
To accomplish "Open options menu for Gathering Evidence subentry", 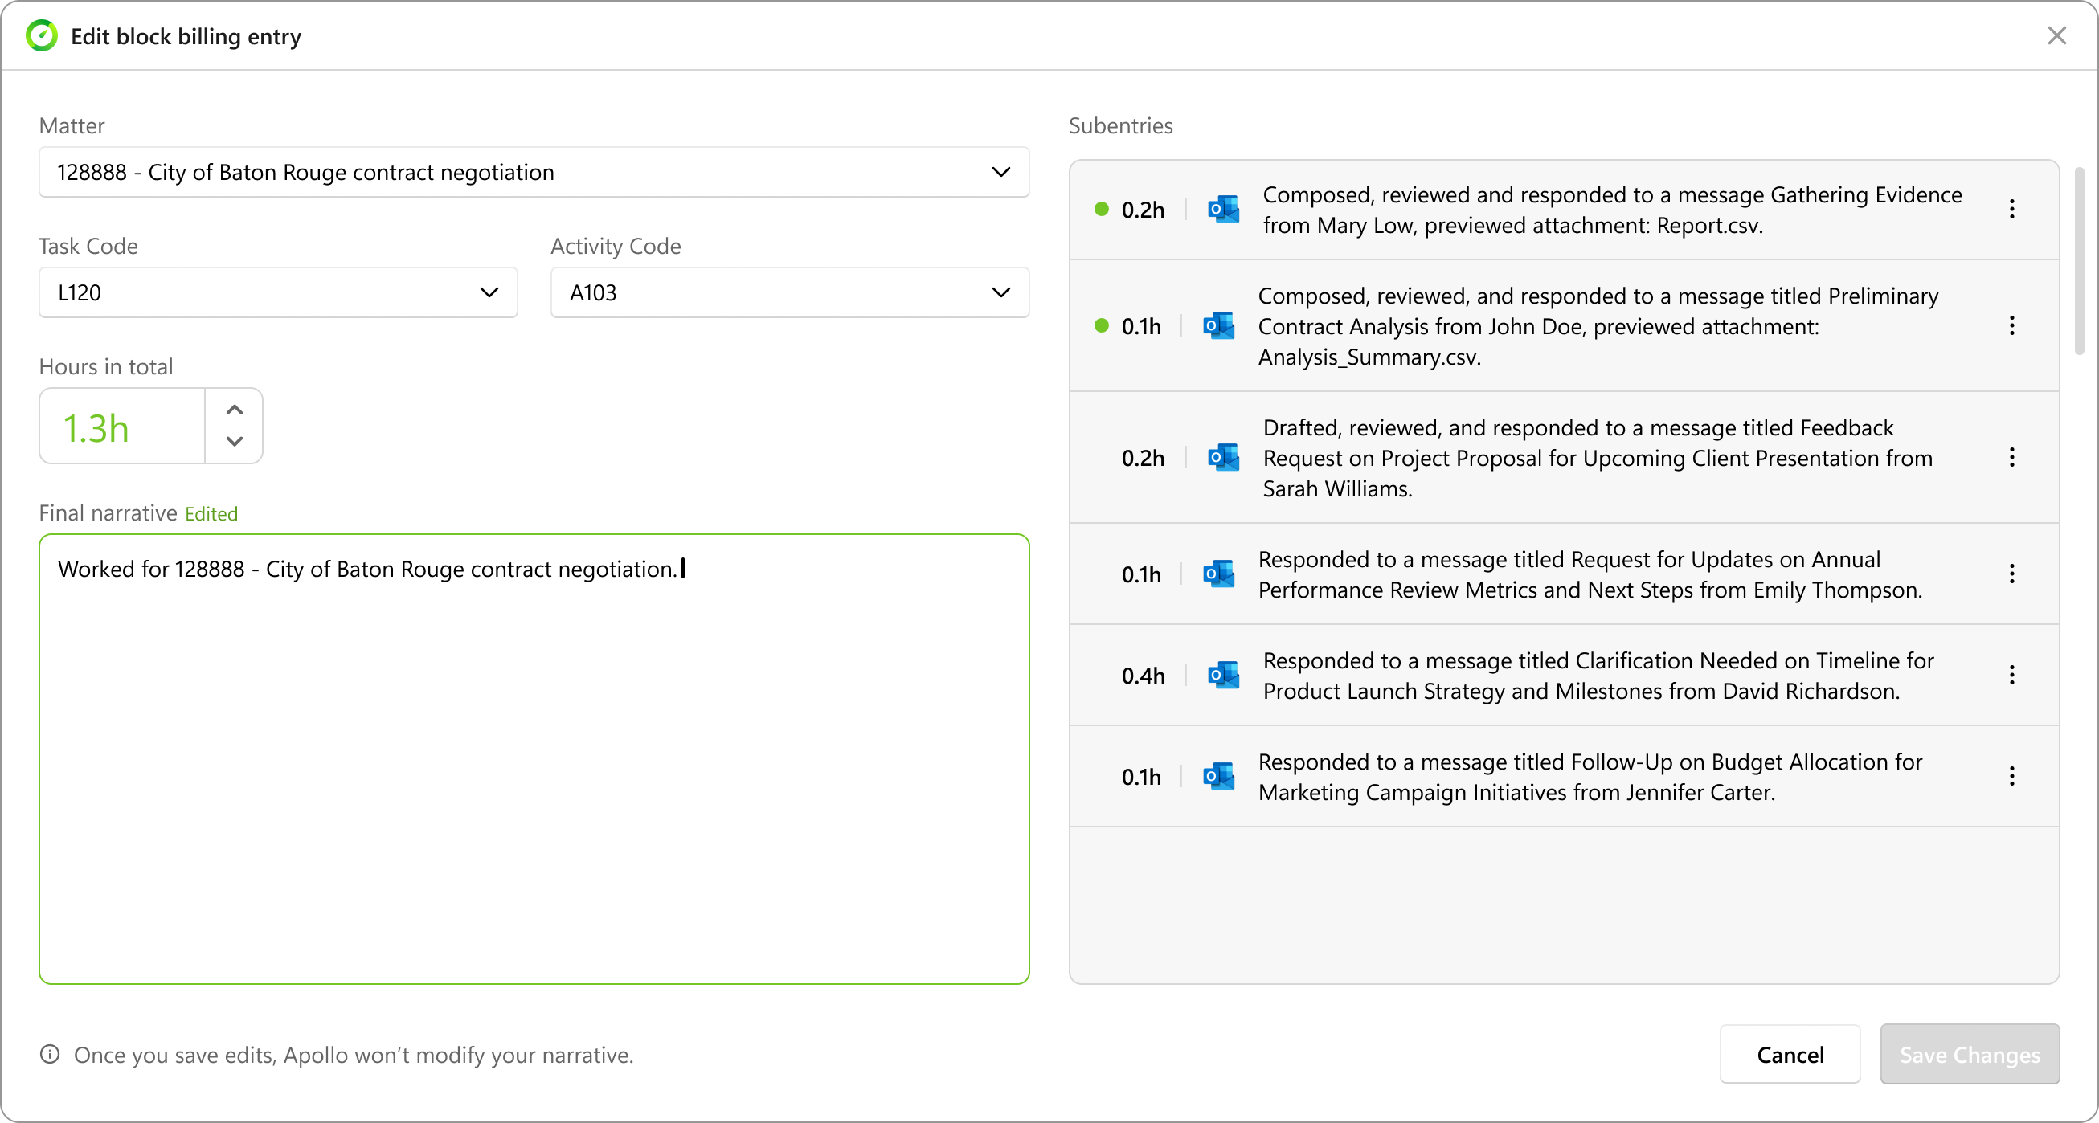I will tap(2012, 210).
